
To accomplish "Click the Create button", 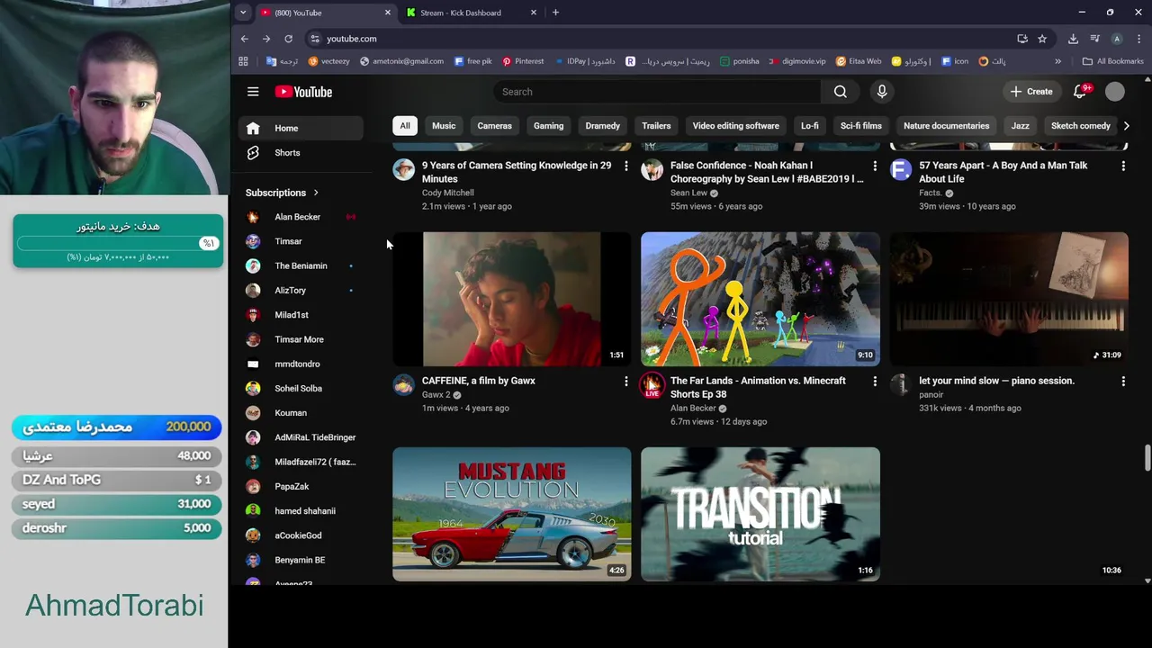I will tap(1031, 92).
